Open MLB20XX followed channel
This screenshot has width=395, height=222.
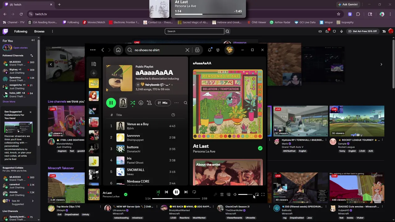point(19,63)
